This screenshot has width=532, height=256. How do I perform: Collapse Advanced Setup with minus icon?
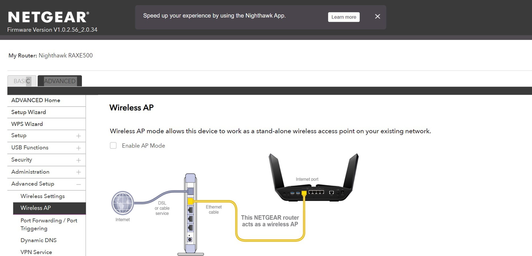coord(78,184)
